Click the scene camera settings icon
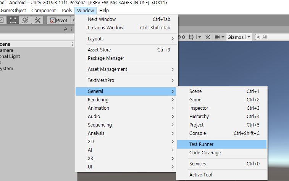Image resolution: width=289 pixels, height=181 pixels. coord(218,37)
